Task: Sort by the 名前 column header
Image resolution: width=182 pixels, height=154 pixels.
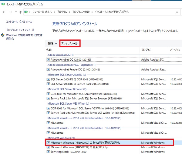Action: click(x=49, y=50)
